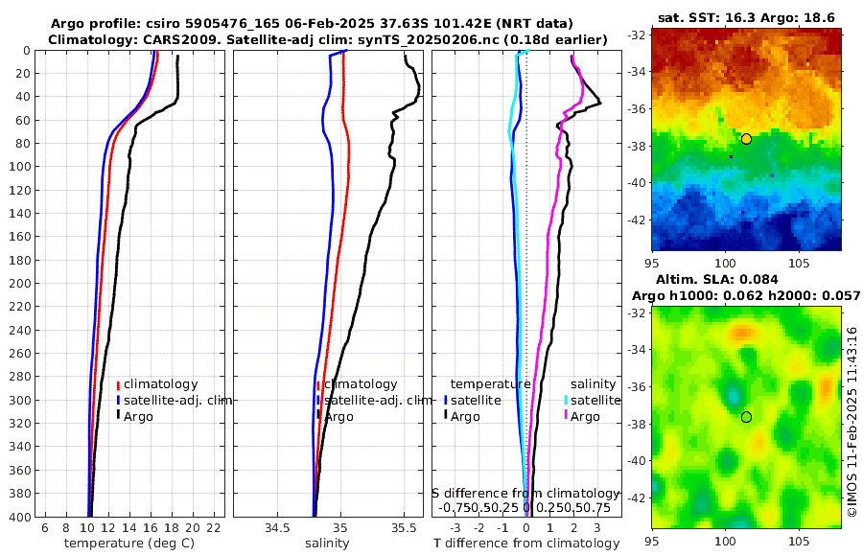
Task: Click the black Argo difference peak near 45m
Action: 598,103
